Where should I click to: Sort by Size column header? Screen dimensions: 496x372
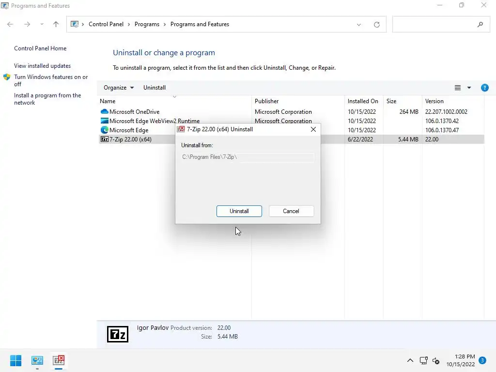[403, 101]
